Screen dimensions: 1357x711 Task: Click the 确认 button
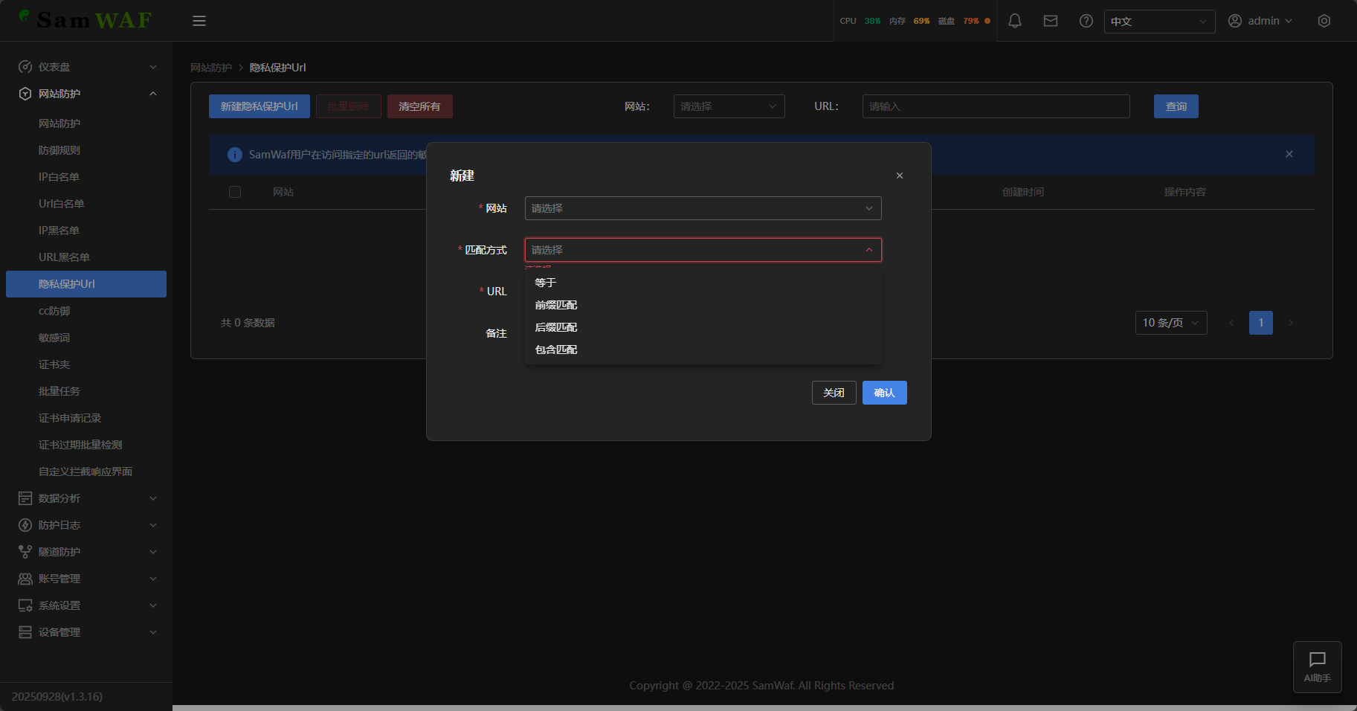(884, 393)
